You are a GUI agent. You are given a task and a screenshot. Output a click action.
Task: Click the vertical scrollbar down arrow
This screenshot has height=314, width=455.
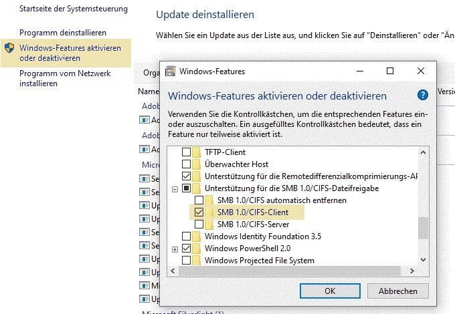tap(423, 259)
